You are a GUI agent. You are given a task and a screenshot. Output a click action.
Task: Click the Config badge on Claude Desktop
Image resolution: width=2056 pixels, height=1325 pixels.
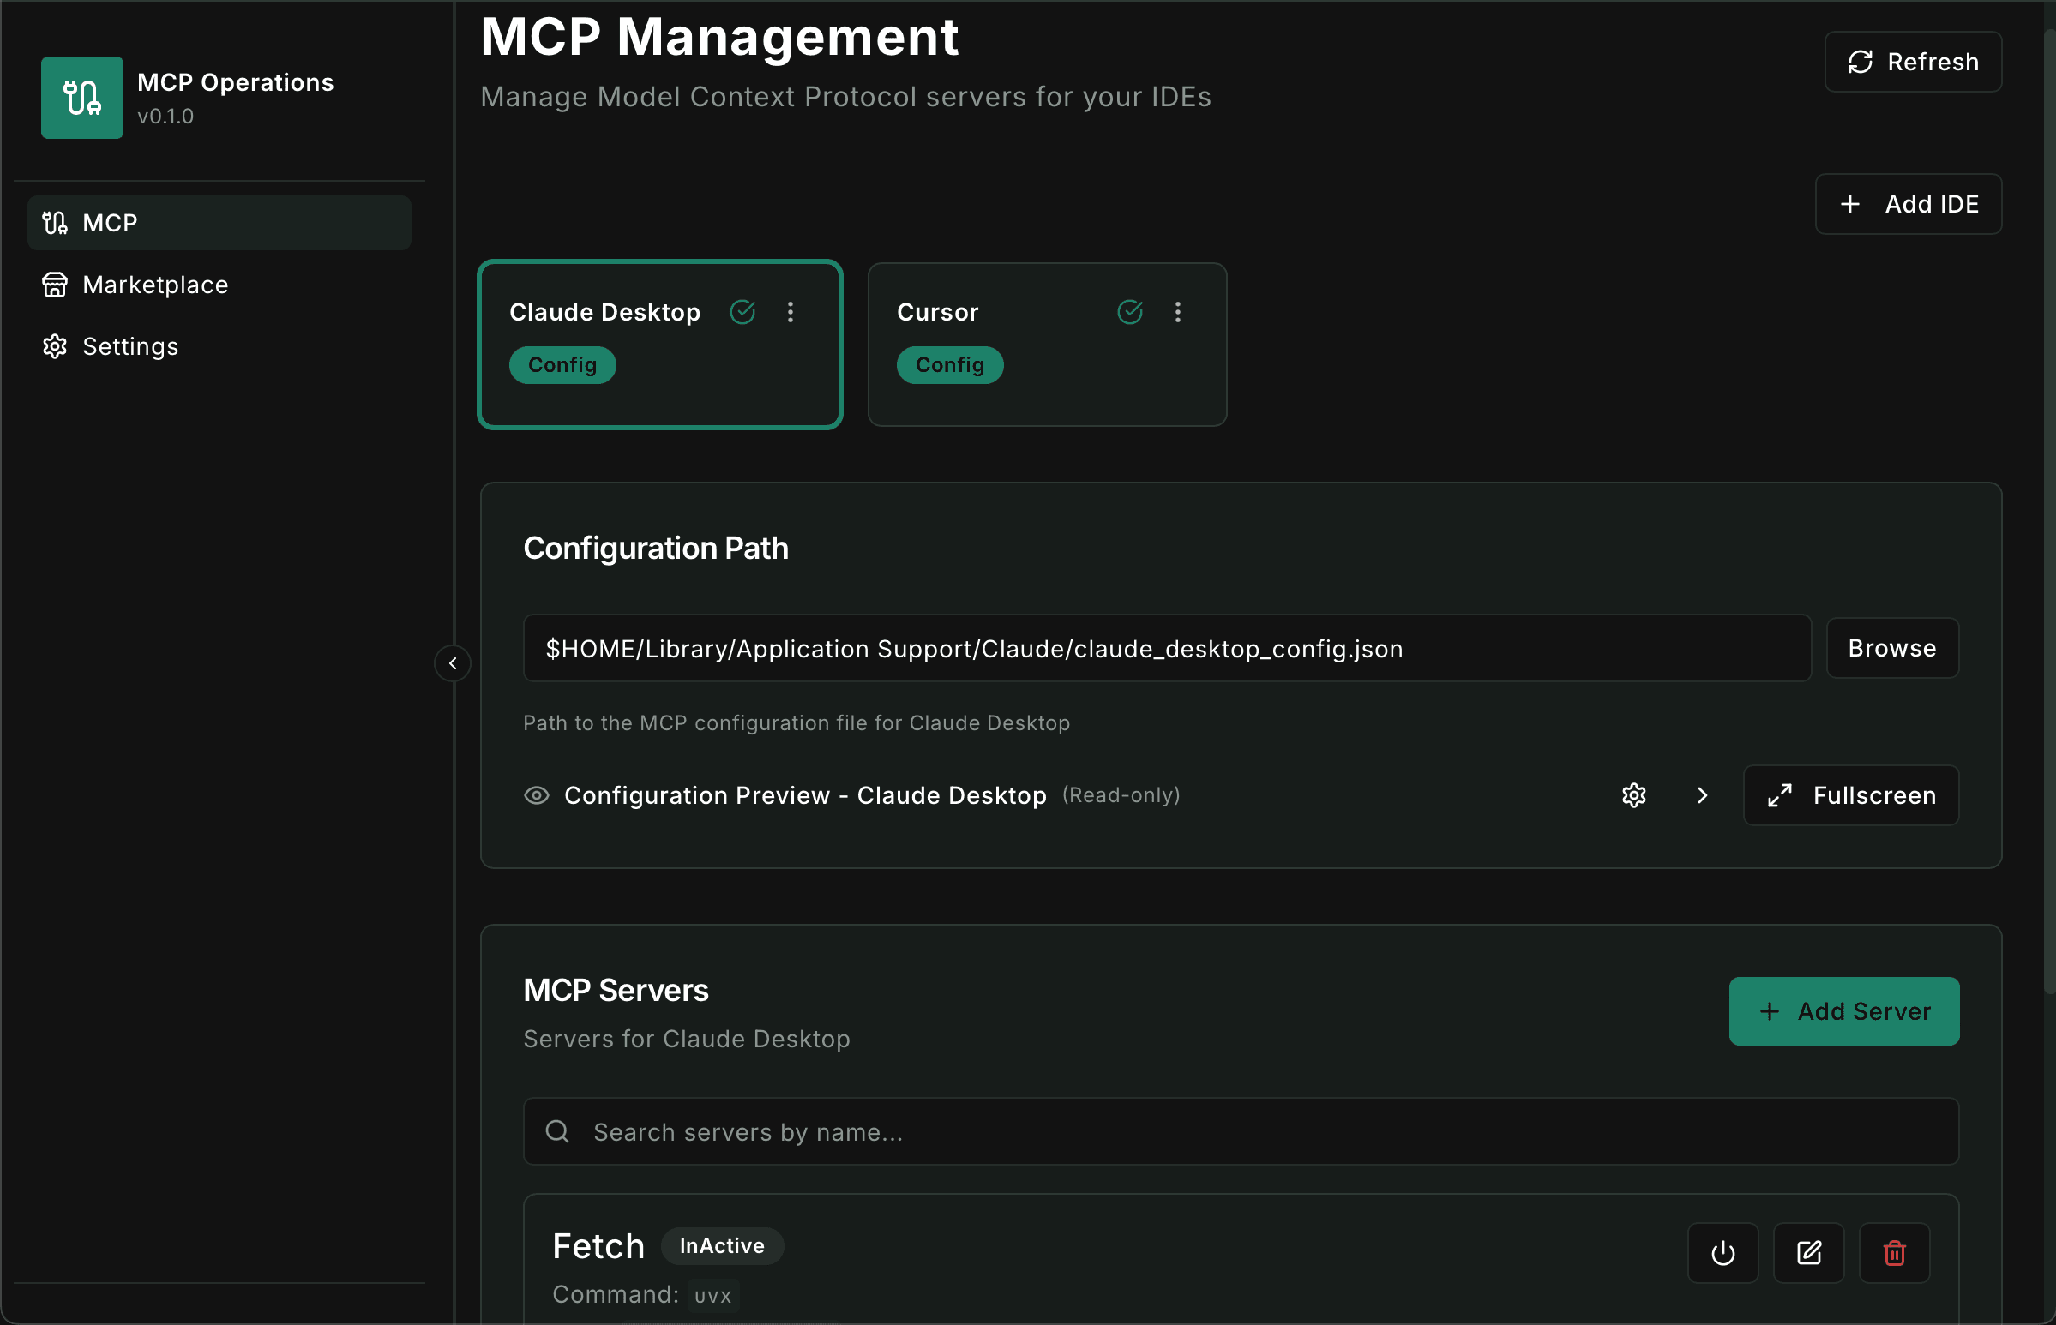(562, 365)
